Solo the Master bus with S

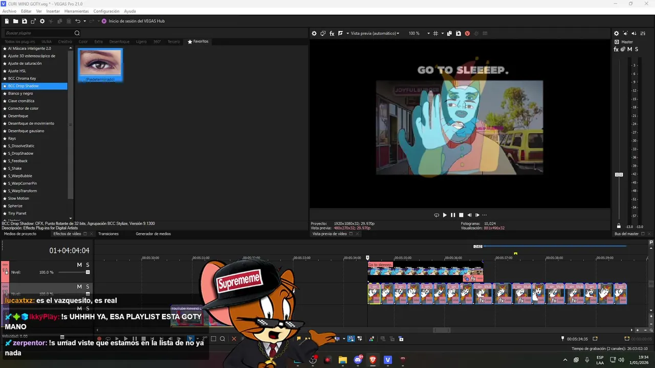(x=636, y=49)
